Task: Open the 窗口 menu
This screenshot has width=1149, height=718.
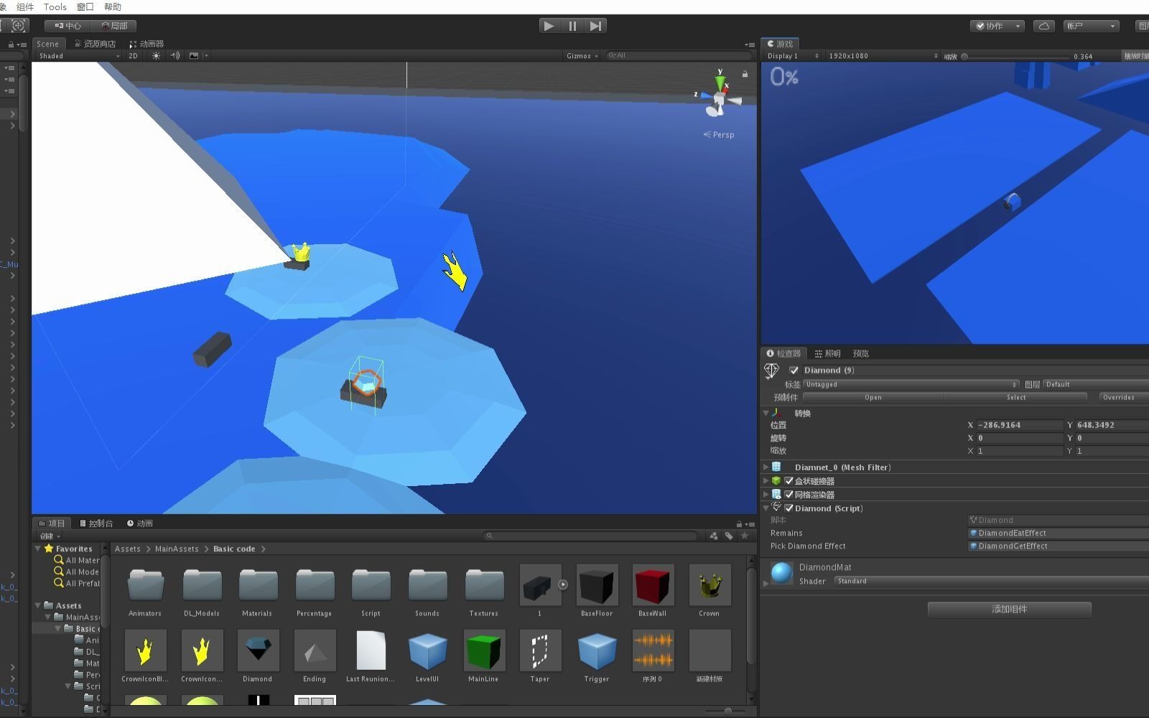Action: coord(83,6)
